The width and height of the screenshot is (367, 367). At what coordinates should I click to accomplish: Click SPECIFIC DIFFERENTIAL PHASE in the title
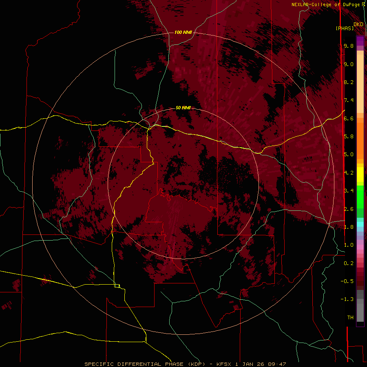point(134,364)
